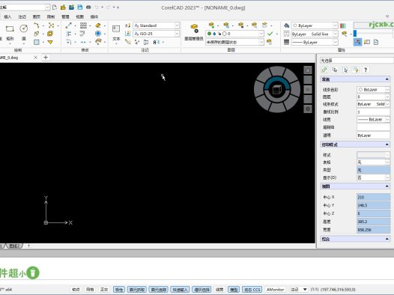Toggle quick input (快速输入) in status bar
394x295 pixels.
[180, 290]
